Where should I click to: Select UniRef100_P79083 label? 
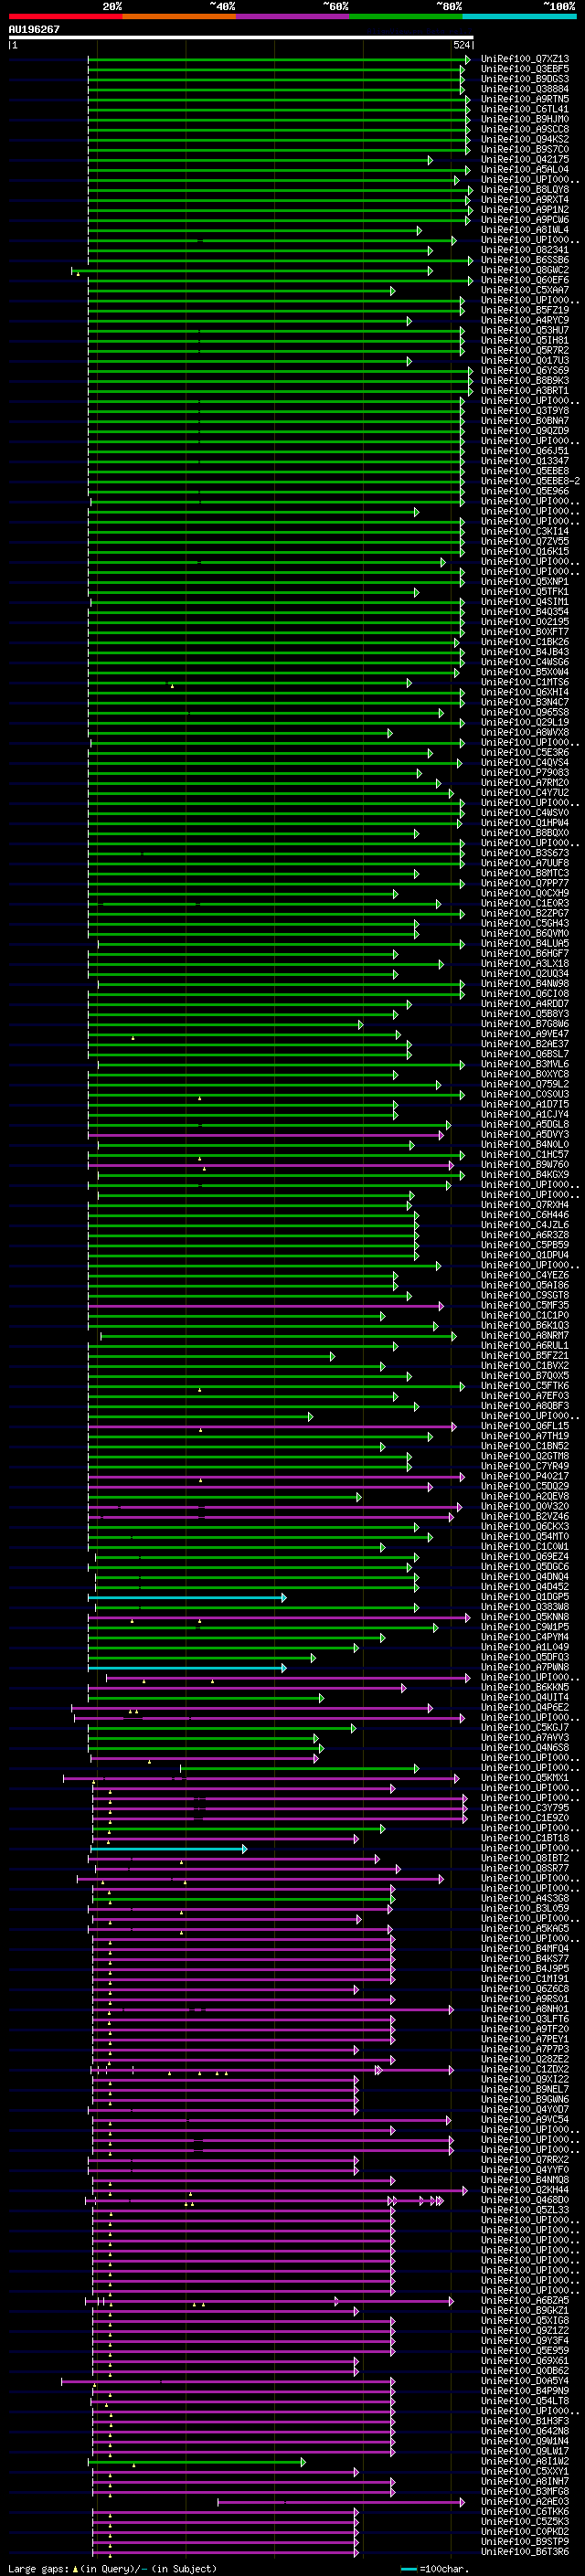pyautogui.click(x=525, y=772)
